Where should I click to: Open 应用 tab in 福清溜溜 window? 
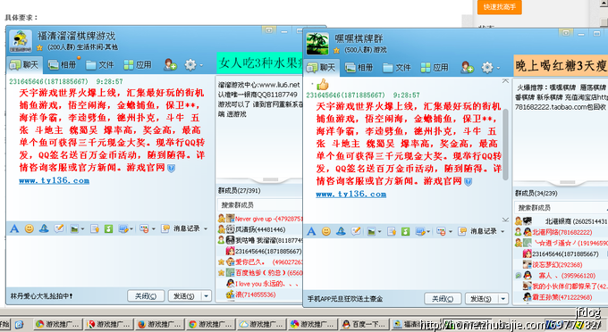138,64
